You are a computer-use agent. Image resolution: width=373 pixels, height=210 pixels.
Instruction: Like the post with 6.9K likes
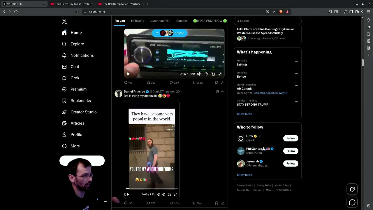tap(174, 83)
